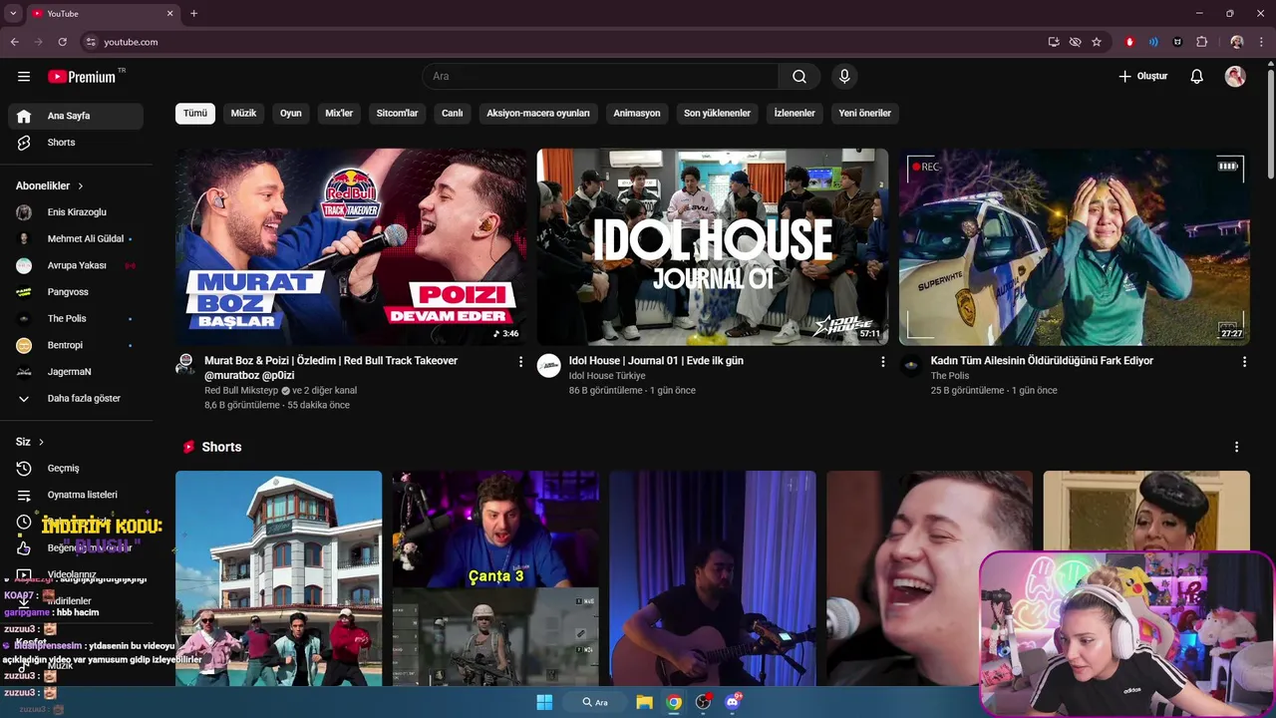Open the tab search dropdown arrow
The image size is (1276, 718).
coord(13,14)
